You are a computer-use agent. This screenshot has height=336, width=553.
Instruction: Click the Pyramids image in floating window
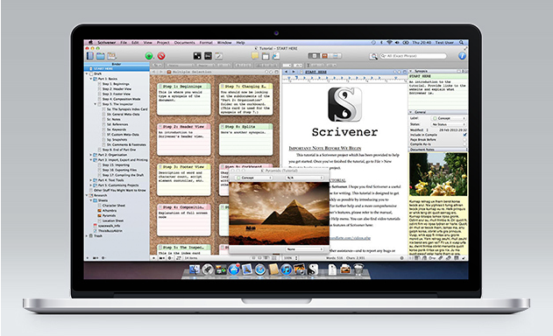point(279,213)
